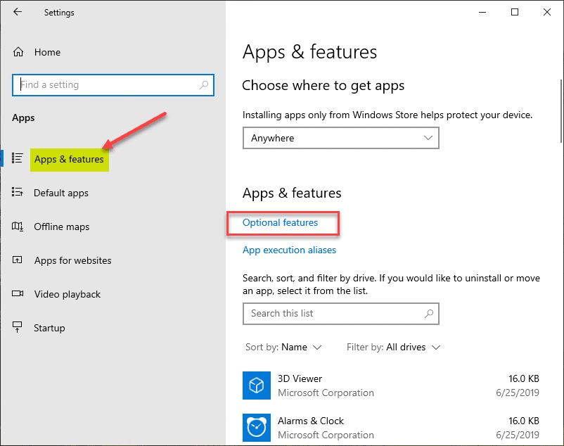This screenshot has height=446, width=564.
Task: Navigate to Home label in sidebar
Action: [x=48, y=52]
